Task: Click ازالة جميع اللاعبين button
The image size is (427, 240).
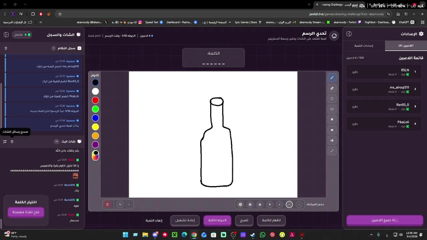Action: click(385, 220)
